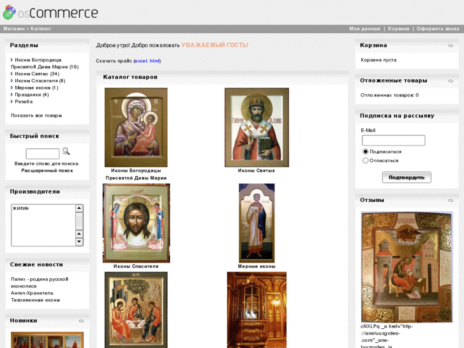Open Мерные иконы catalog thumbnail image
Image resolution: width=464 pixels, height=348 pixels.
(x=257, y=223)
